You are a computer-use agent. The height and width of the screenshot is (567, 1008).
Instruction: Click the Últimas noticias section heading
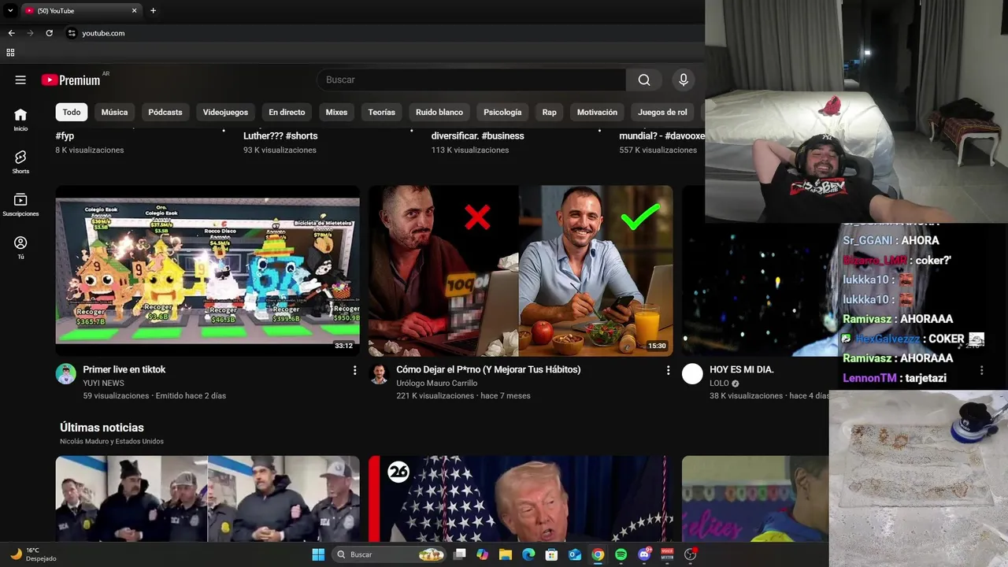click(x=102, y=428)
